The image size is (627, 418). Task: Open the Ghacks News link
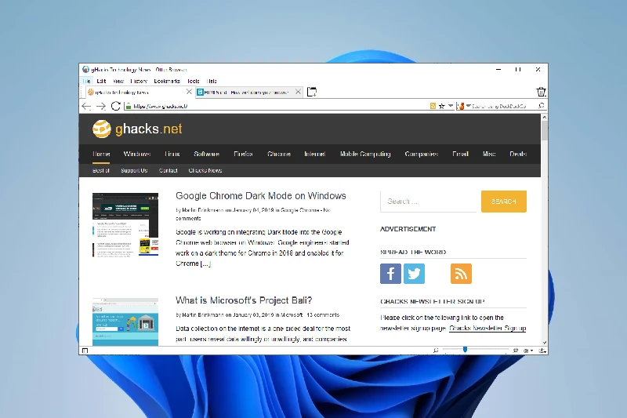tap(205, 170)
